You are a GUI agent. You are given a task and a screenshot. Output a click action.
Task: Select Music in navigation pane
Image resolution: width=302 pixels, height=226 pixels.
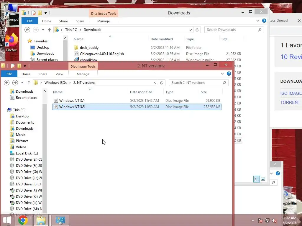click(21, 135)
